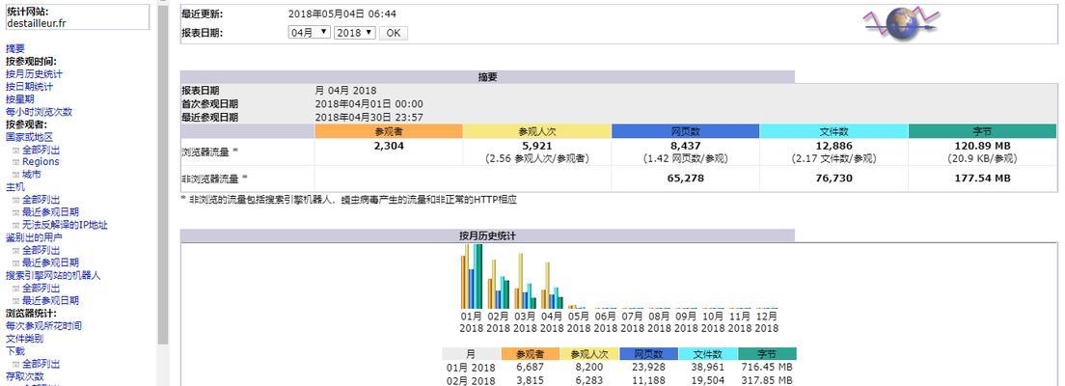This screenshot has width=1065, height=386.
Task: Open 无法反解译的IP地址 link
Action: click(65, 225)
